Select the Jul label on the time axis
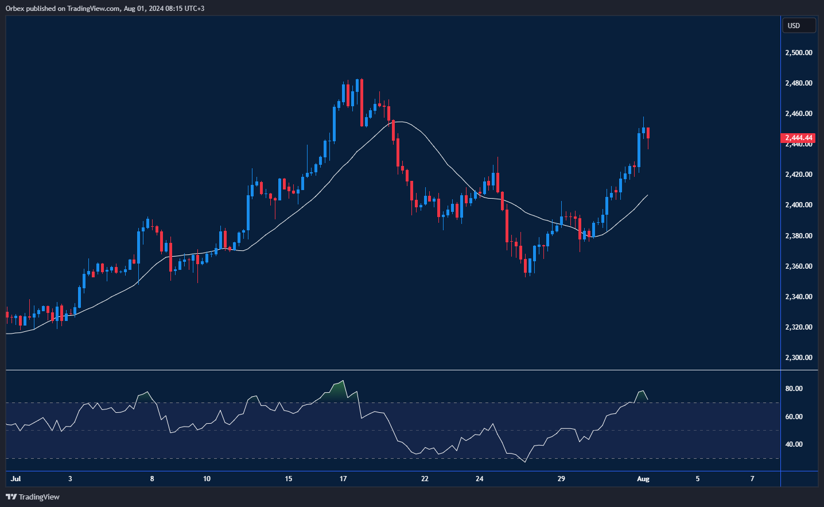 [x=15, y=479]
